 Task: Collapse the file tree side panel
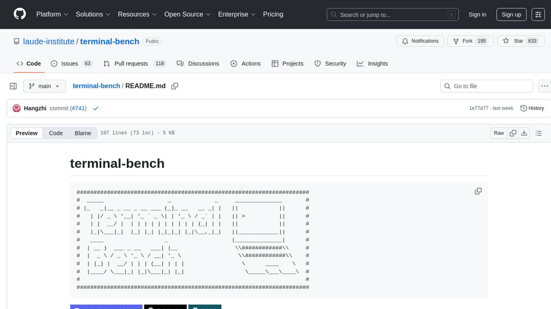(13, 86)
